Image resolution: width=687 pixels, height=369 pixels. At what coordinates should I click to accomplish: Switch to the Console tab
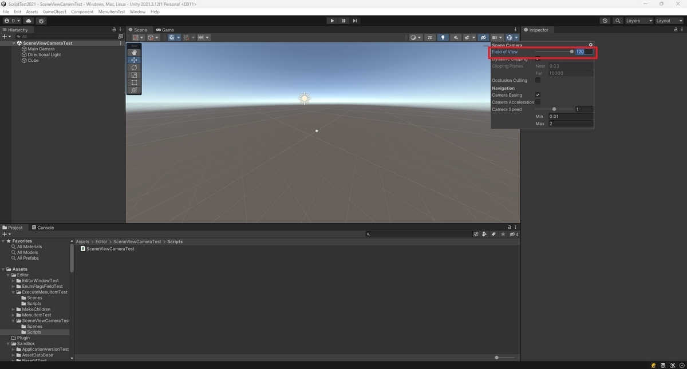43,228
